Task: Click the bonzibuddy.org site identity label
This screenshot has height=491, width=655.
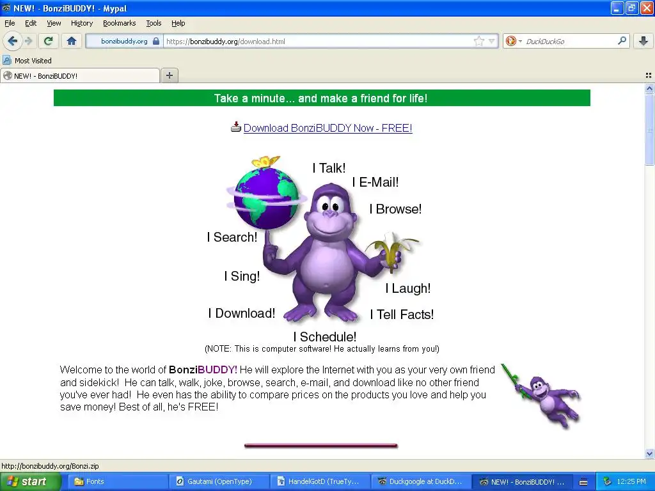Action: pos(124,41)
